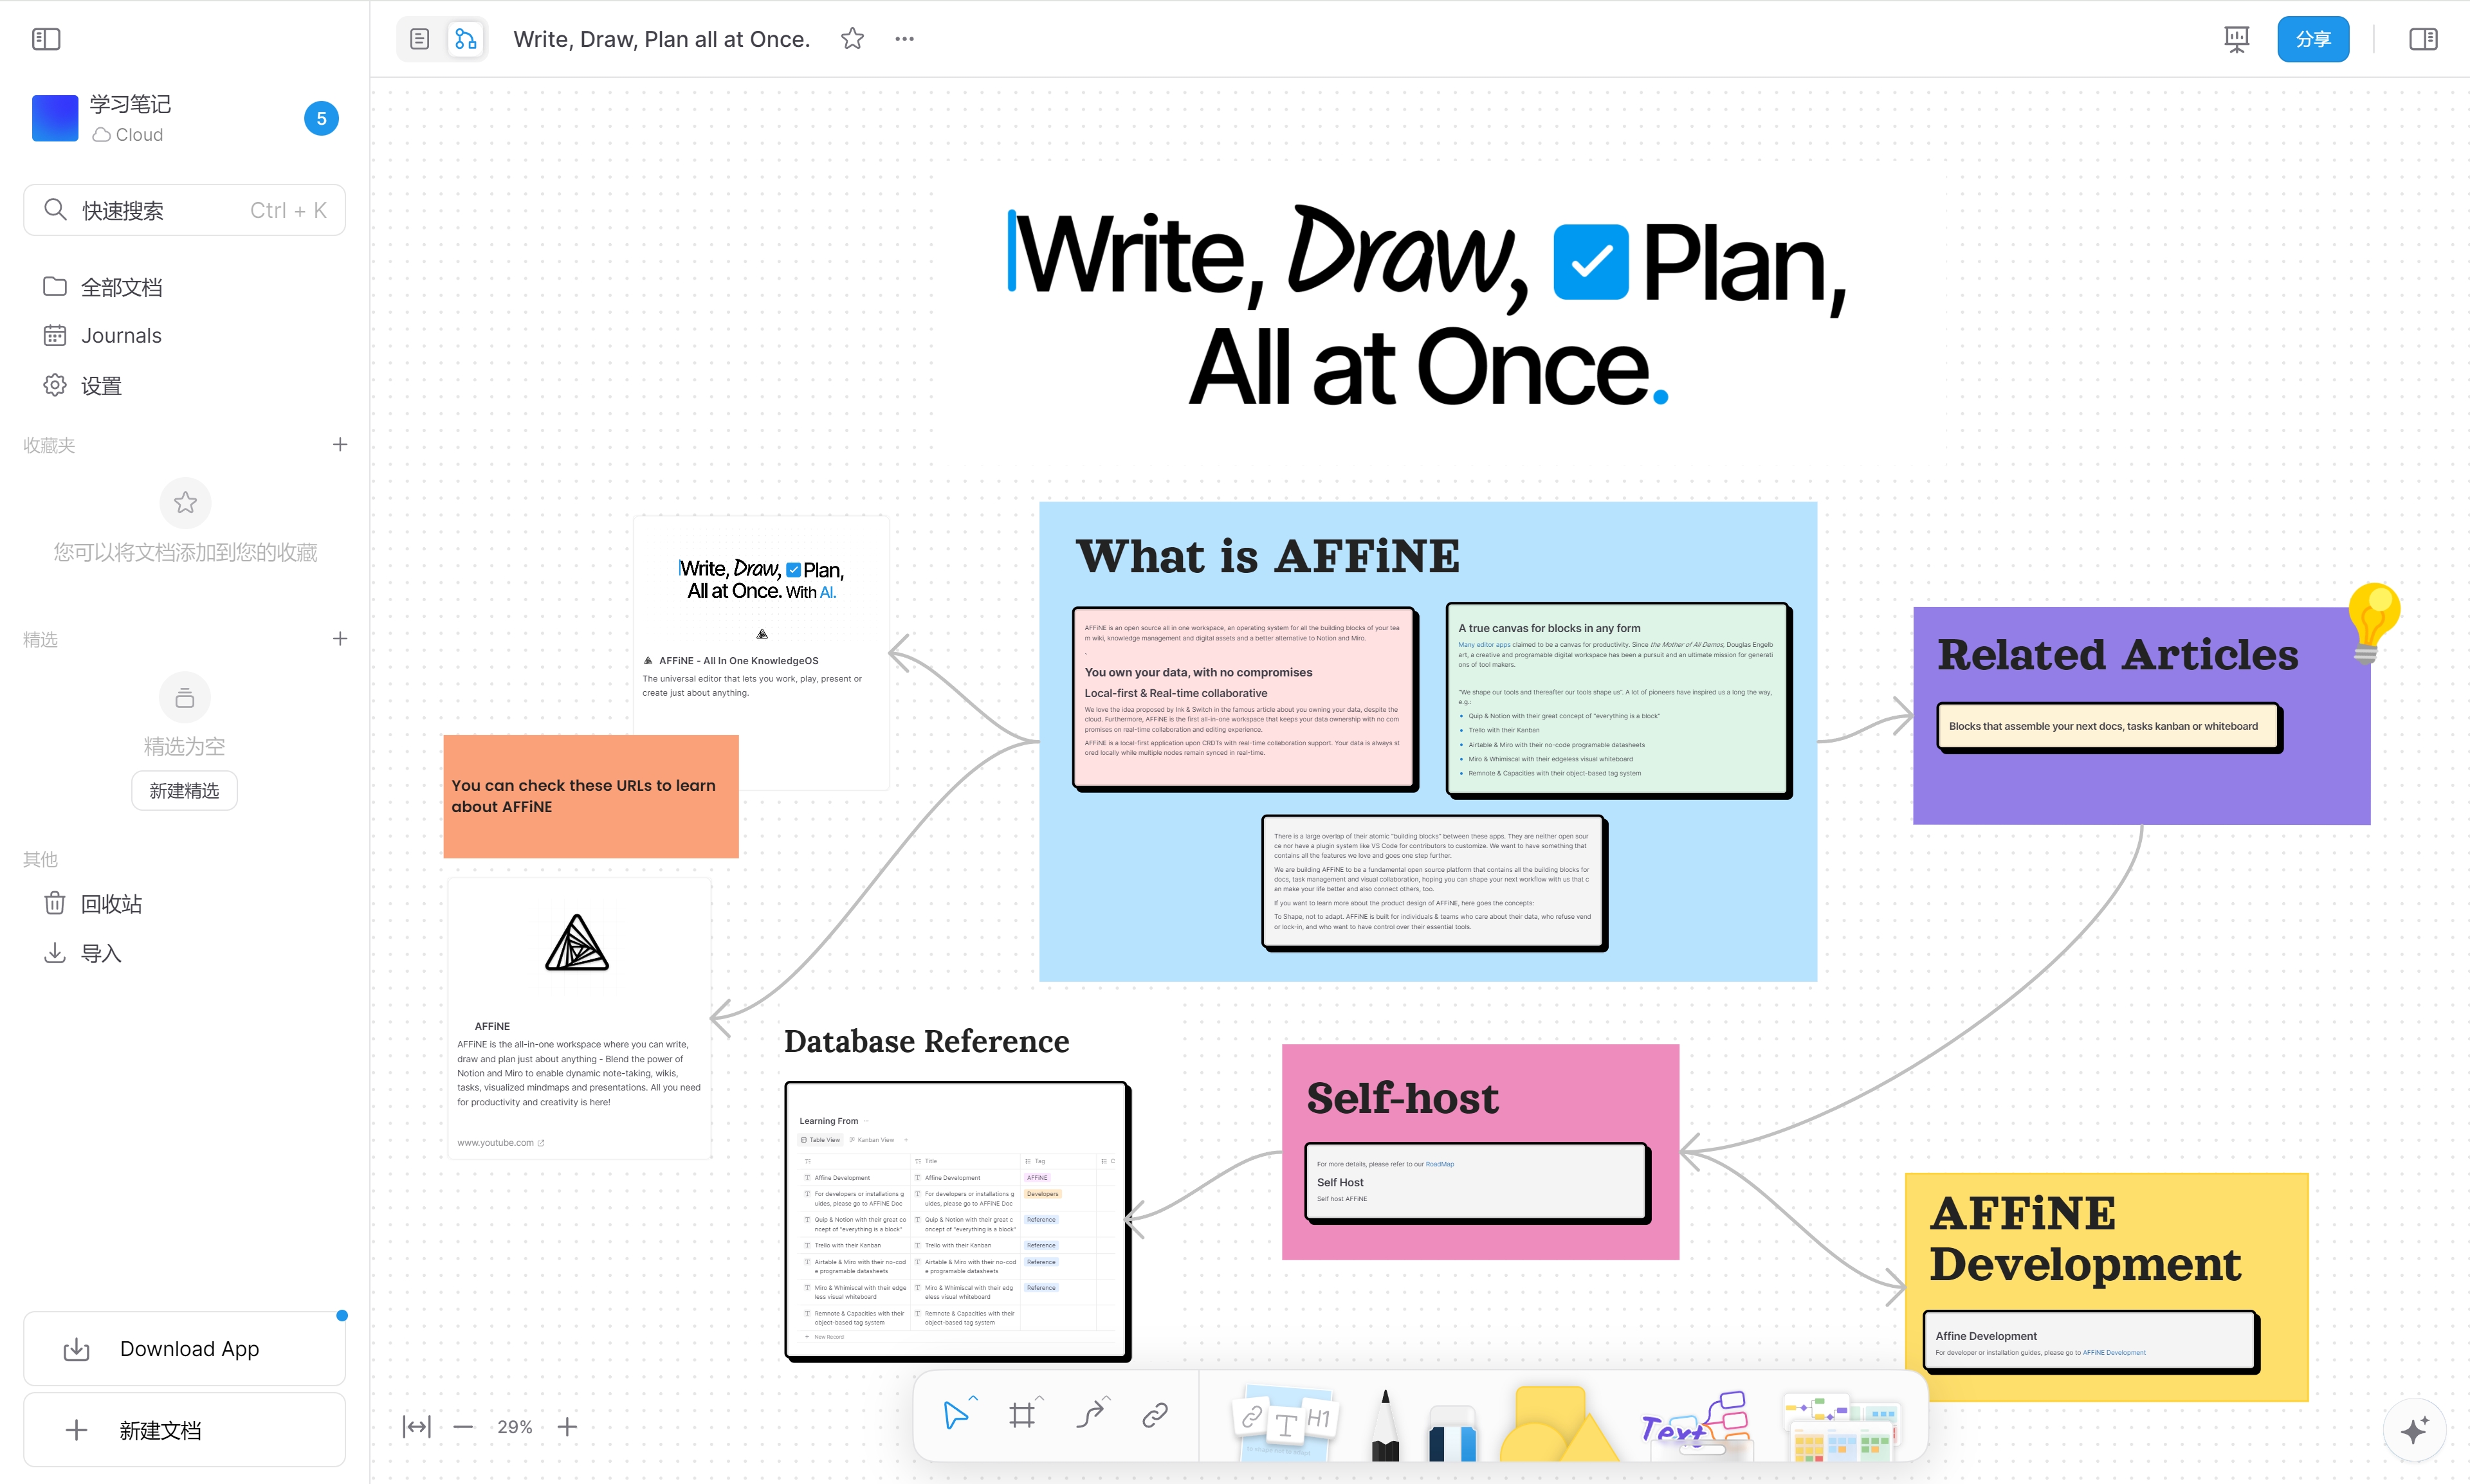Start presentation mode icon
Screen dimensions: 2470x1484
click(x=2236, y=39)
